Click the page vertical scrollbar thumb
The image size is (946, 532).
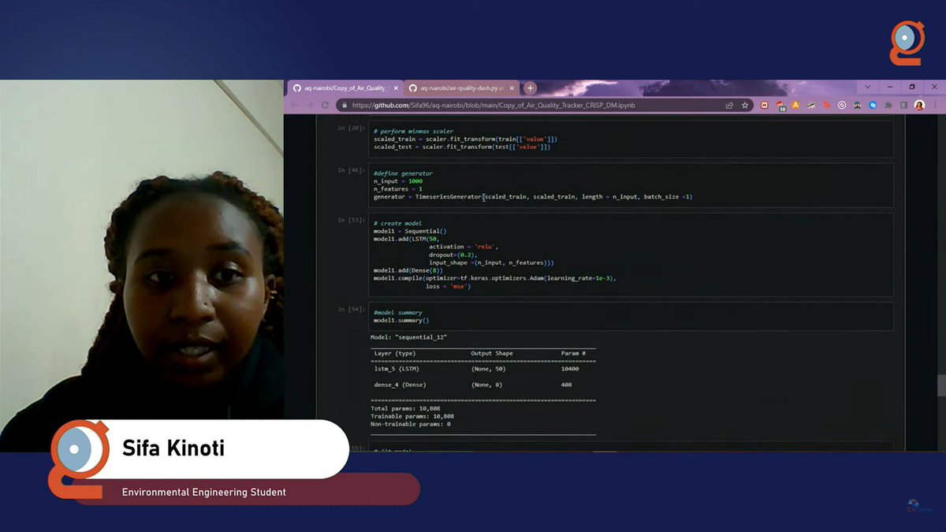tap(940, 385)
